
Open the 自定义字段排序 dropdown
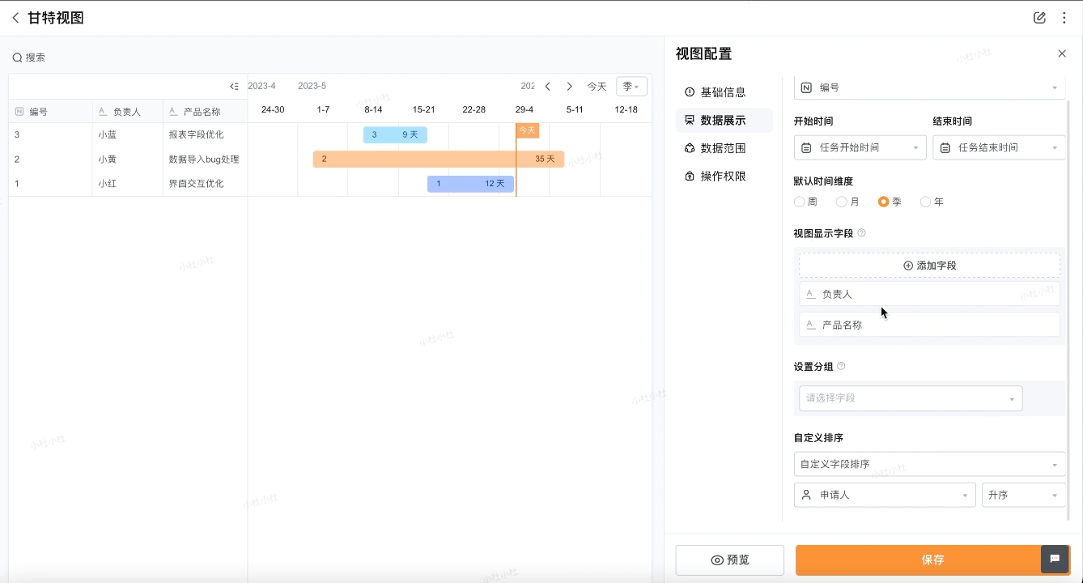point(929,464)
